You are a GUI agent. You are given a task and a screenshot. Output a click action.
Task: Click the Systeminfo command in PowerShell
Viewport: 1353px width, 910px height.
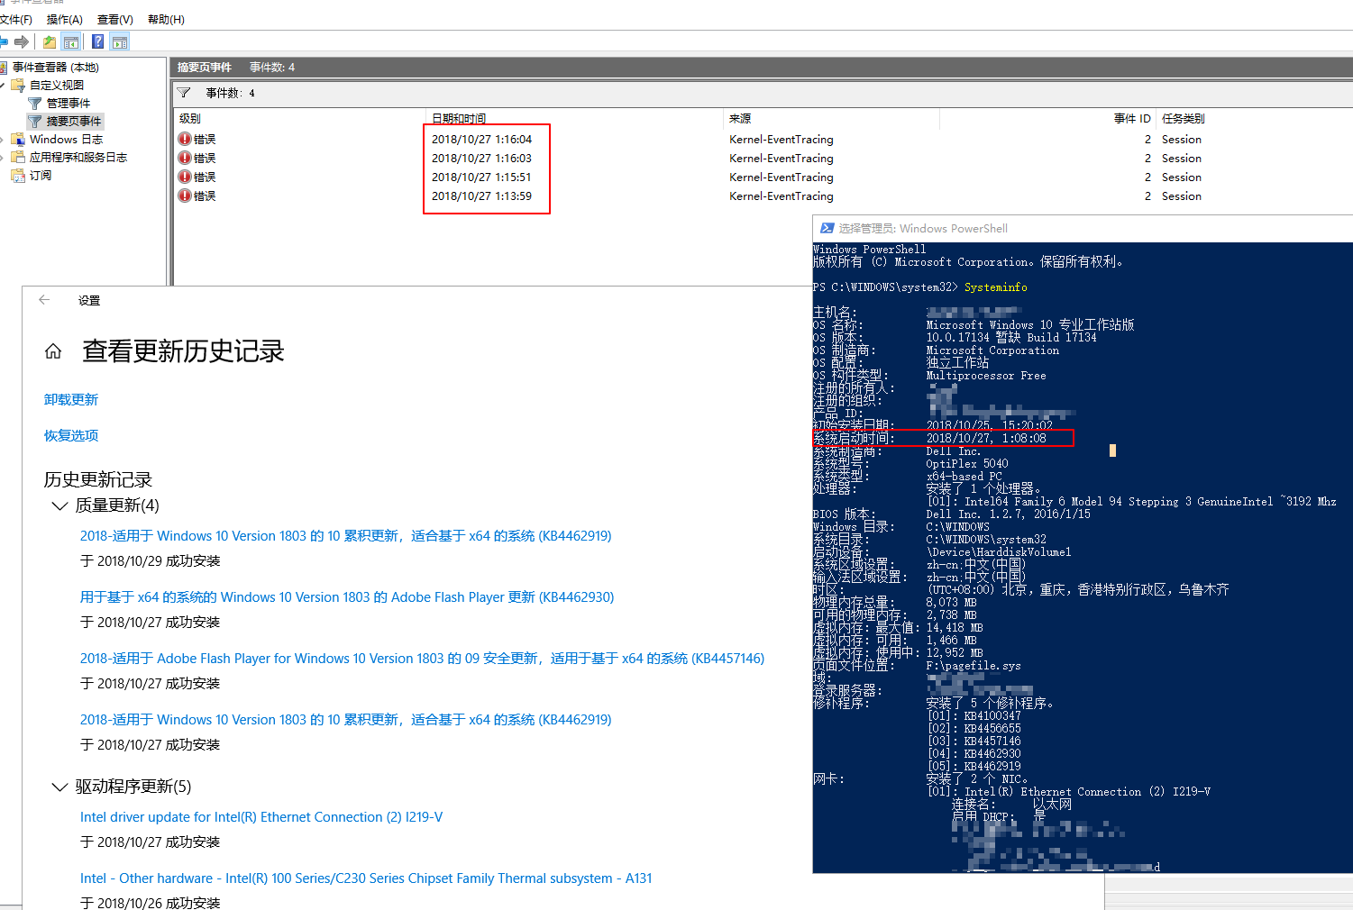[996, 287]
